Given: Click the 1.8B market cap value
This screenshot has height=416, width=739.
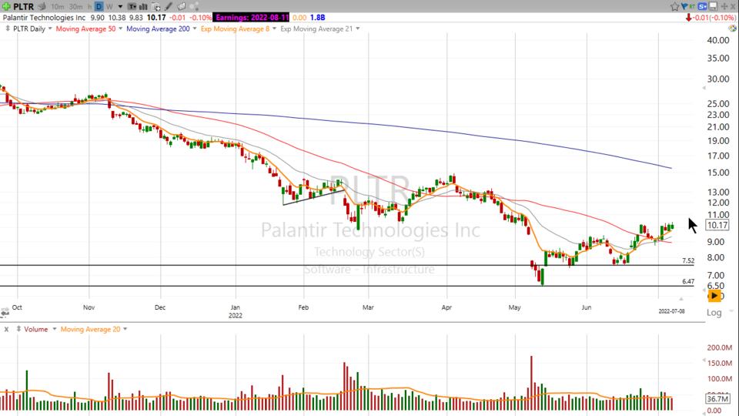Looking at the screenshot, I should pyautogui.click(x=317, y=18).
